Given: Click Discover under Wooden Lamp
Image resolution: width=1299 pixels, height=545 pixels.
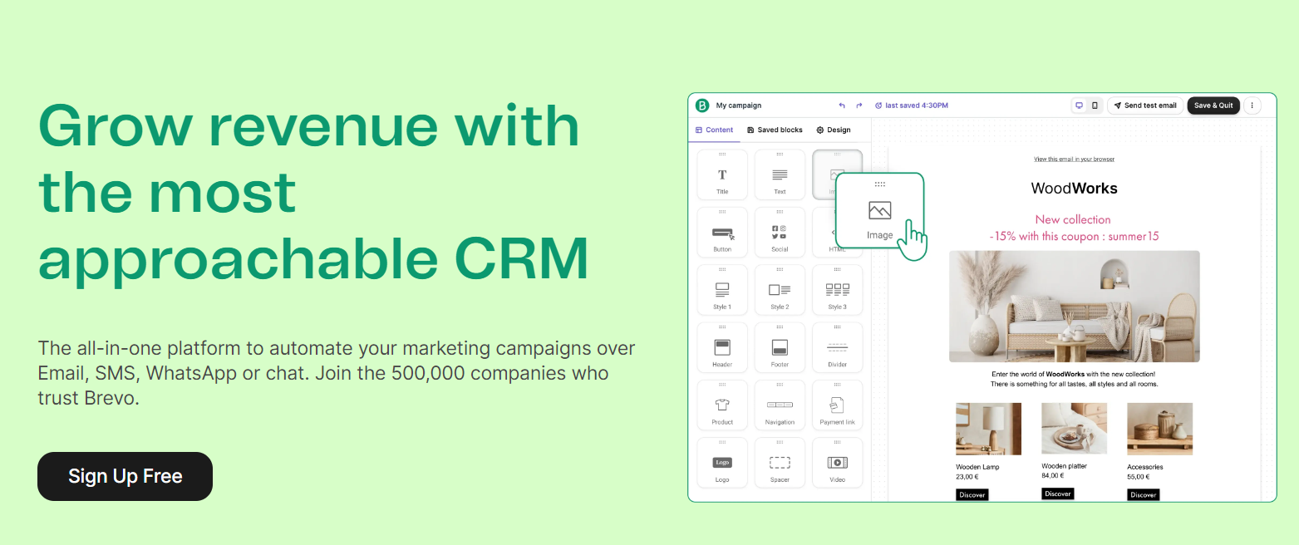Looking at the screenshot, I should pos(972,495).
